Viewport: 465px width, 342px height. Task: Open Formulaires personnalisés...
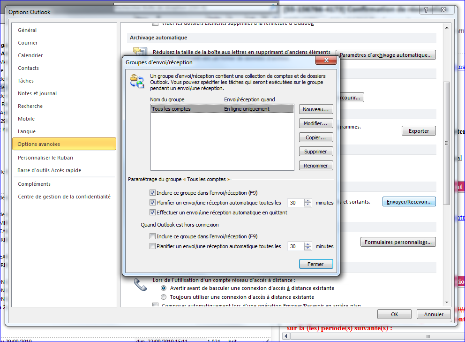pyautogui.click(x=398, y=242)
